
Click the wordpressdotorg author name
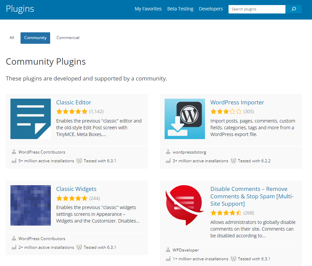point(189,152)
